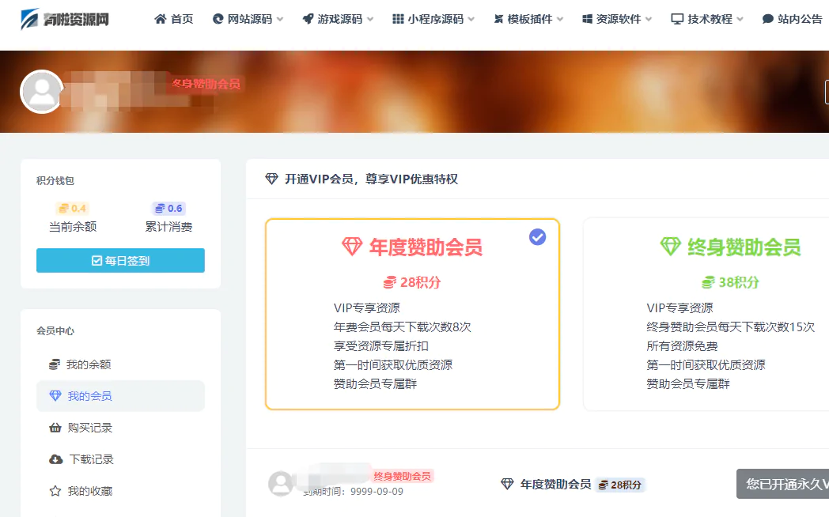The height and width of the screenshot is (517, 829).
Task: Click the 38积分 price on the lifetime card
Action: click(x=730, y=282)
